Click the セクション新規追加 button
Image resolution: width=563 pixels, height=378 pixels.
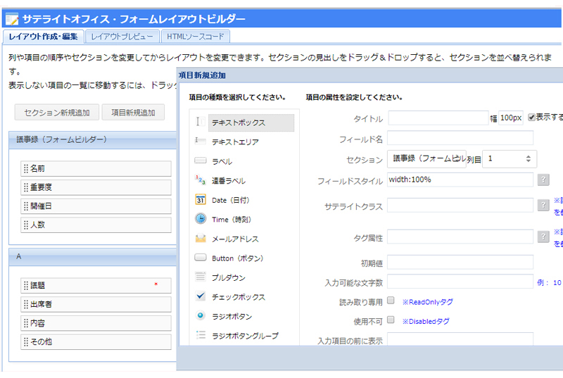57,113
